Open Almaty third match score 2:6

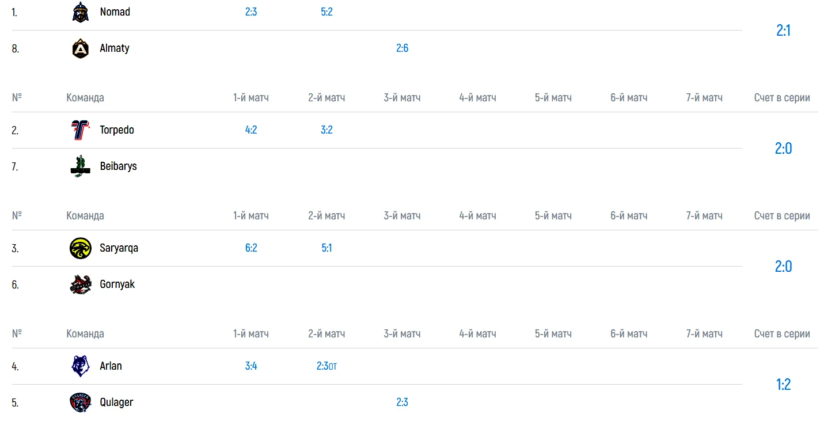pos(402,48)
